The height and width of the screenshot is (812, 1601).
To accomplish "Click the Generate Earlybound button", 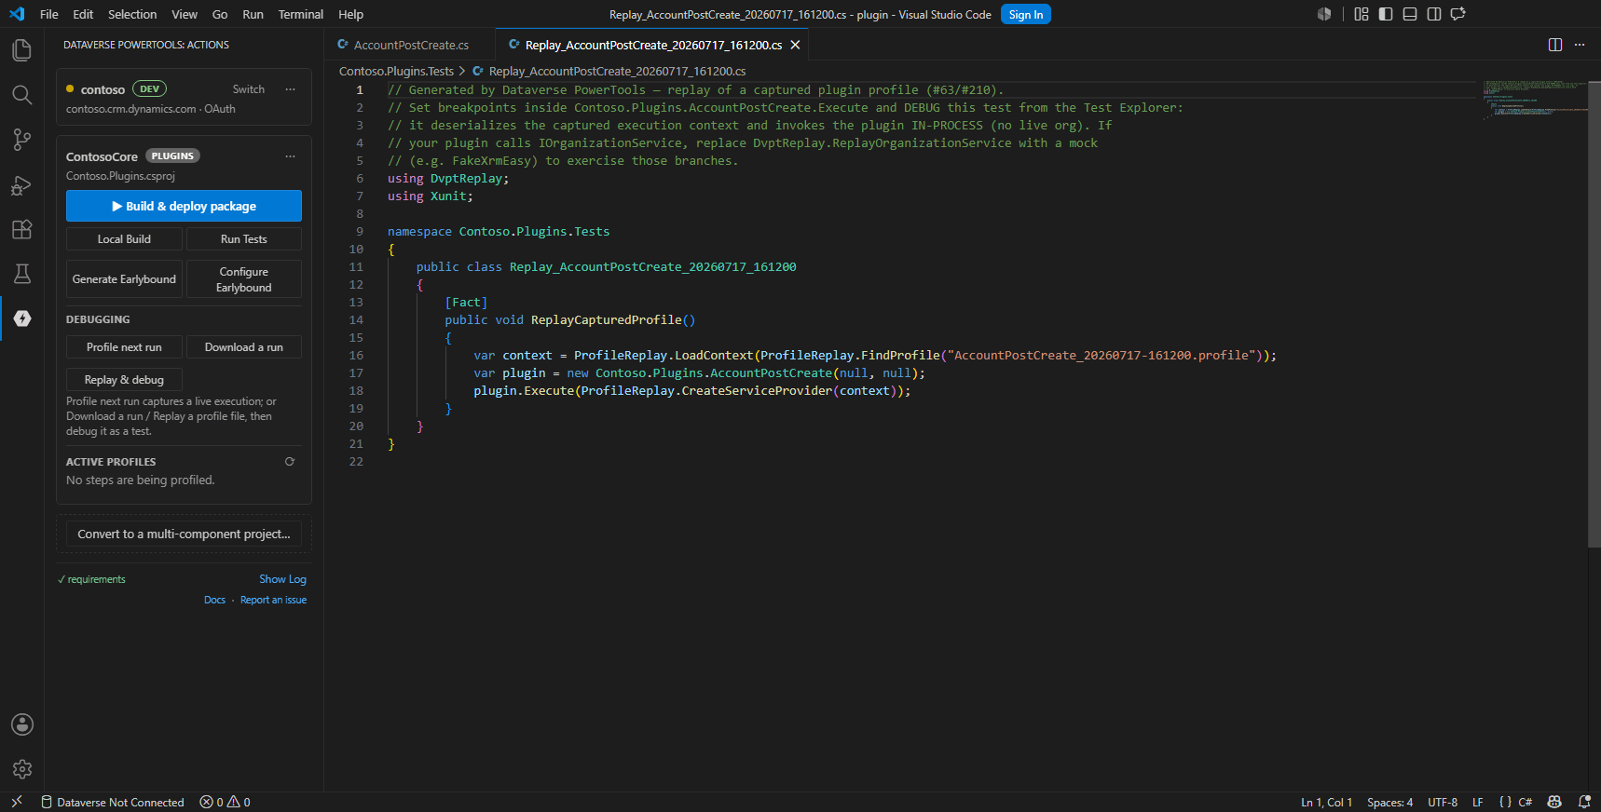I will 124,278.
